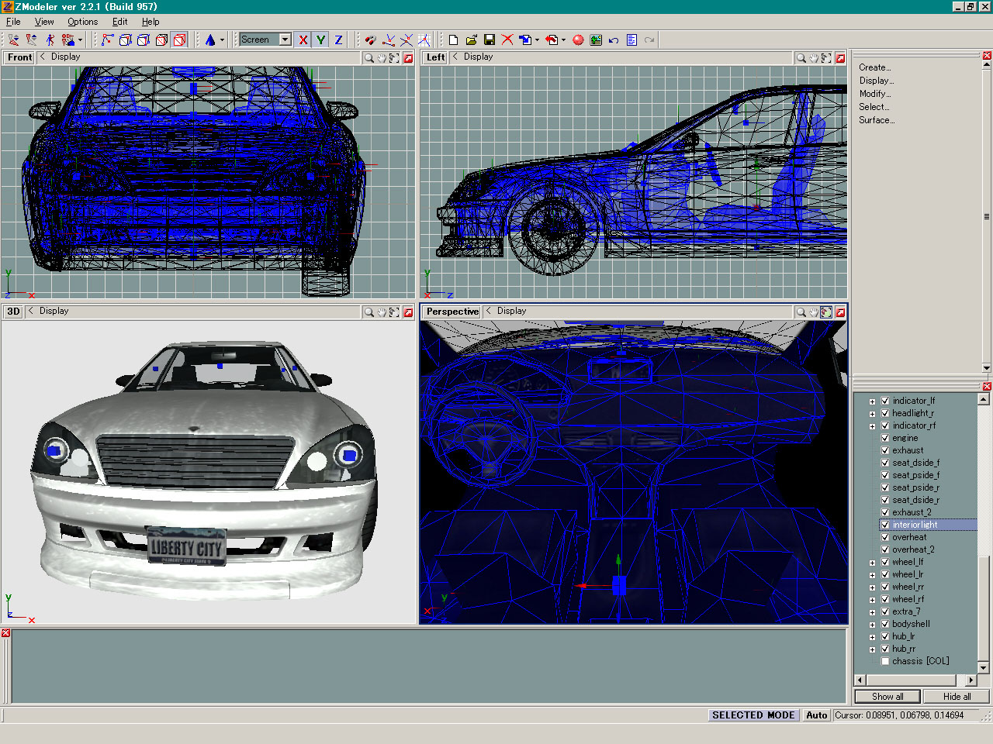Open Display menu of the Front viewport
Image resolution: width=993 pixels, height=744 pixels.
click(65, 57)
